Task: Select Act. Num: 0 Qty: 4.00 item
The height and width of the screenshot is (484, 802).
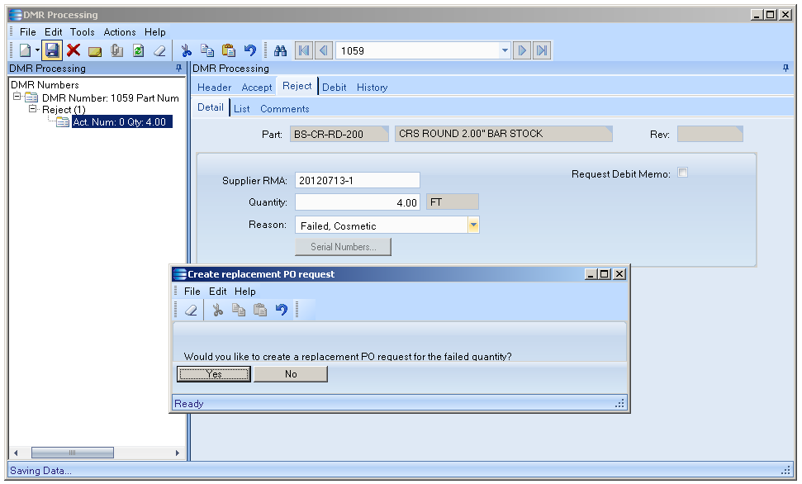Action: (x=121, y=121)
